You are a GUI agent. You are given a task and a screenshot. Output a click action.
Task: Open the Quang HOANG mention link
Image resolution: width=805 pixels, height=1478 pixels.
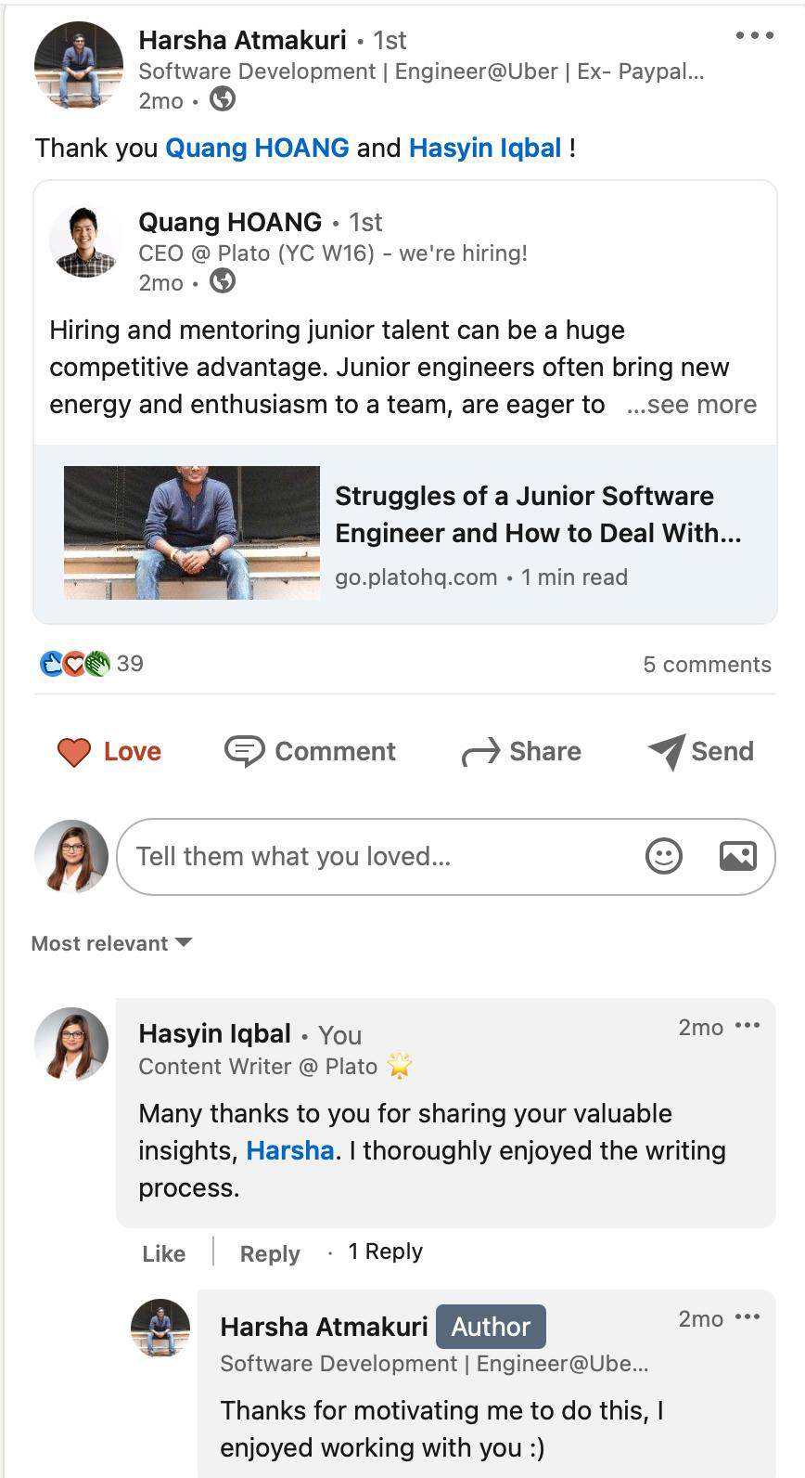pyautogui.click(x=257, y=148)
